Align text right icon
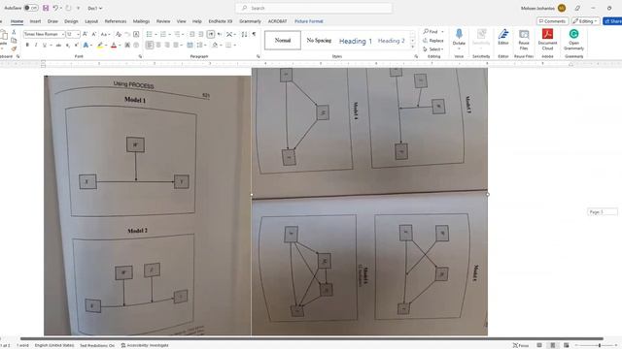 pyautogui.click(x=167, y=46)
